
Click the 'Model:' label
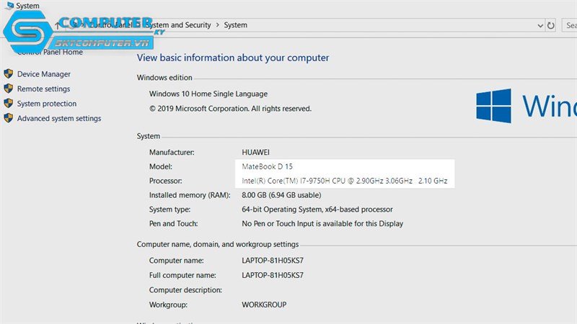(x=160, y=166)
